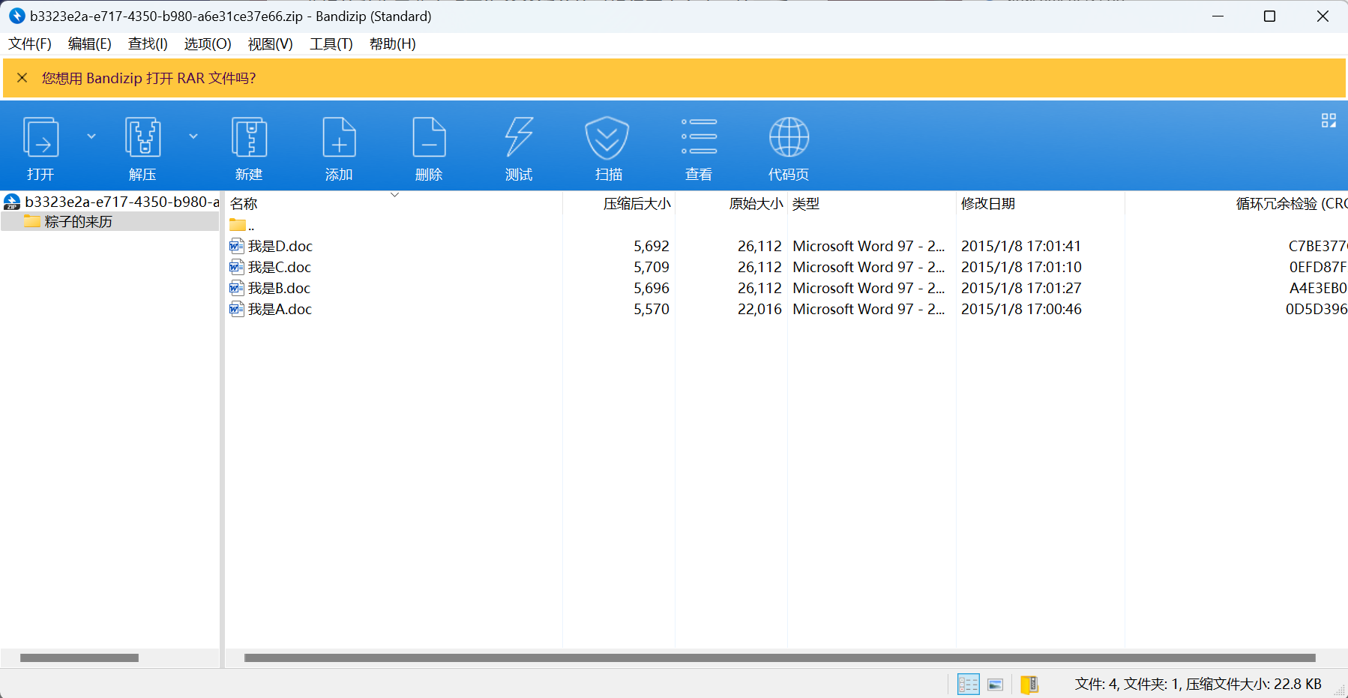The height and width of the screenshot is (698, 1348).
Task: Click date 2015/1/8 17:00:46
Action: [x=1021, y=309]
